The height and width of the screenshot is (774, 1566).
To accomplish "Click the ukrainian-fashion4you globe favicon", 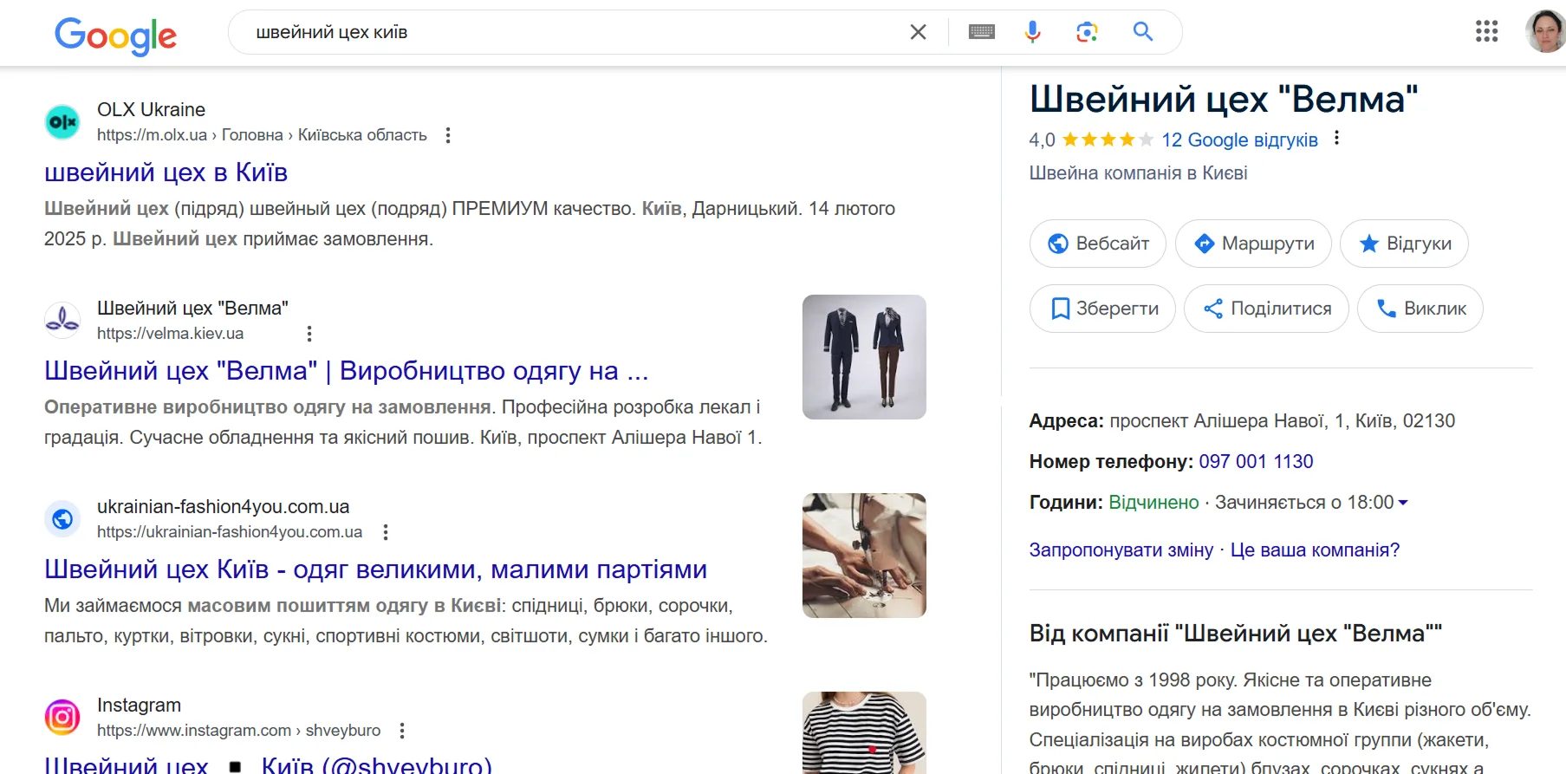I will point(62,519).
